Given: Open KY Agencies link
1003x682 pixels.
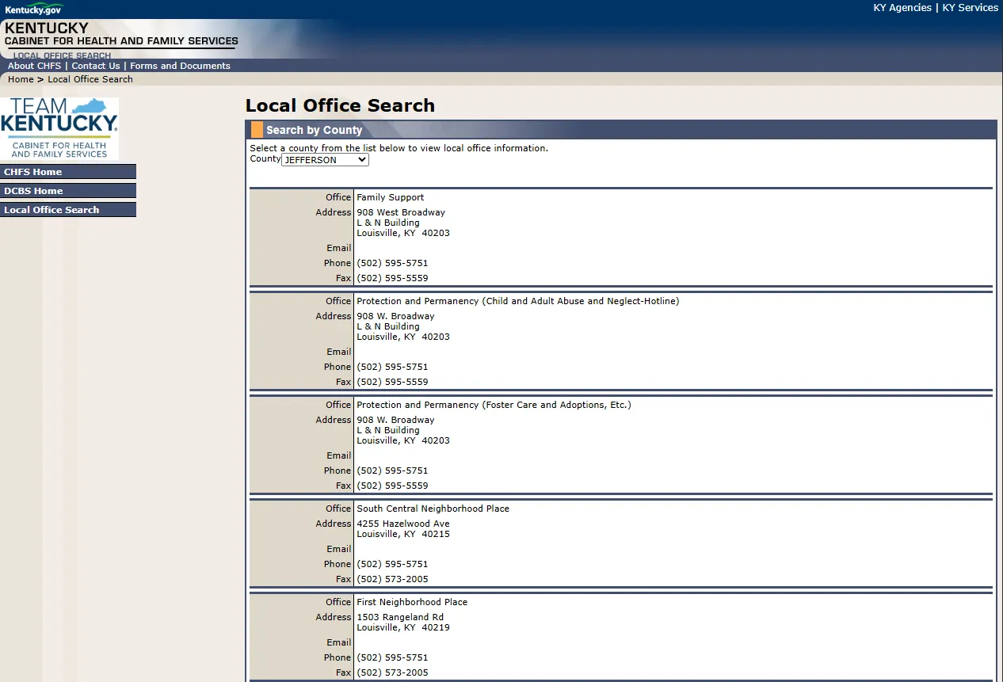Looking at the screenshot, I should [x=902, y=8].
